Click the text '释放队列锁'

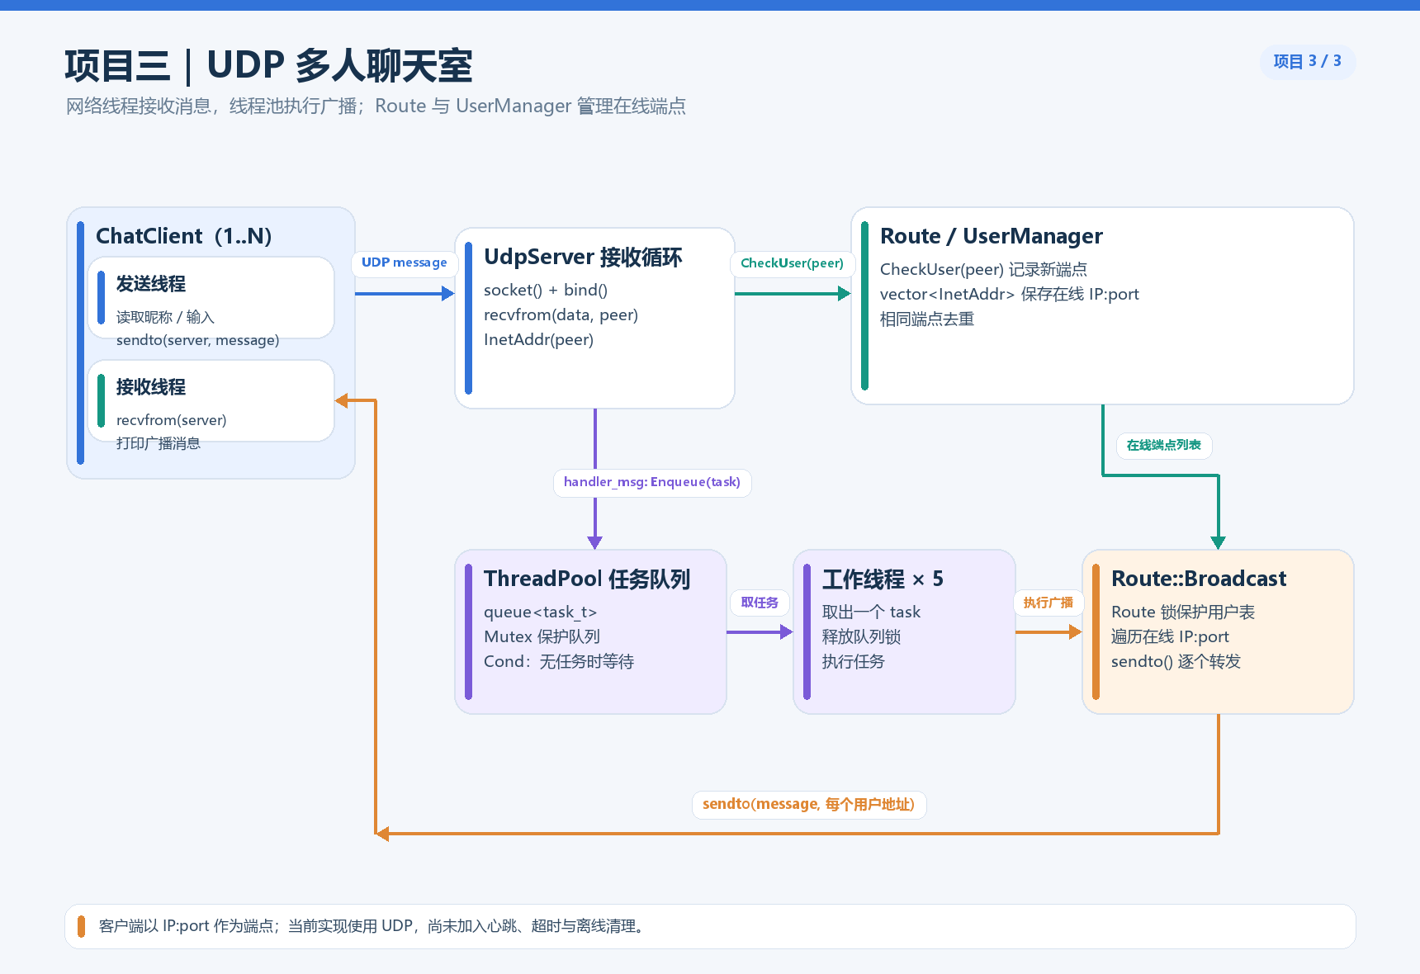pyautogui.click(x=861, y=637)
